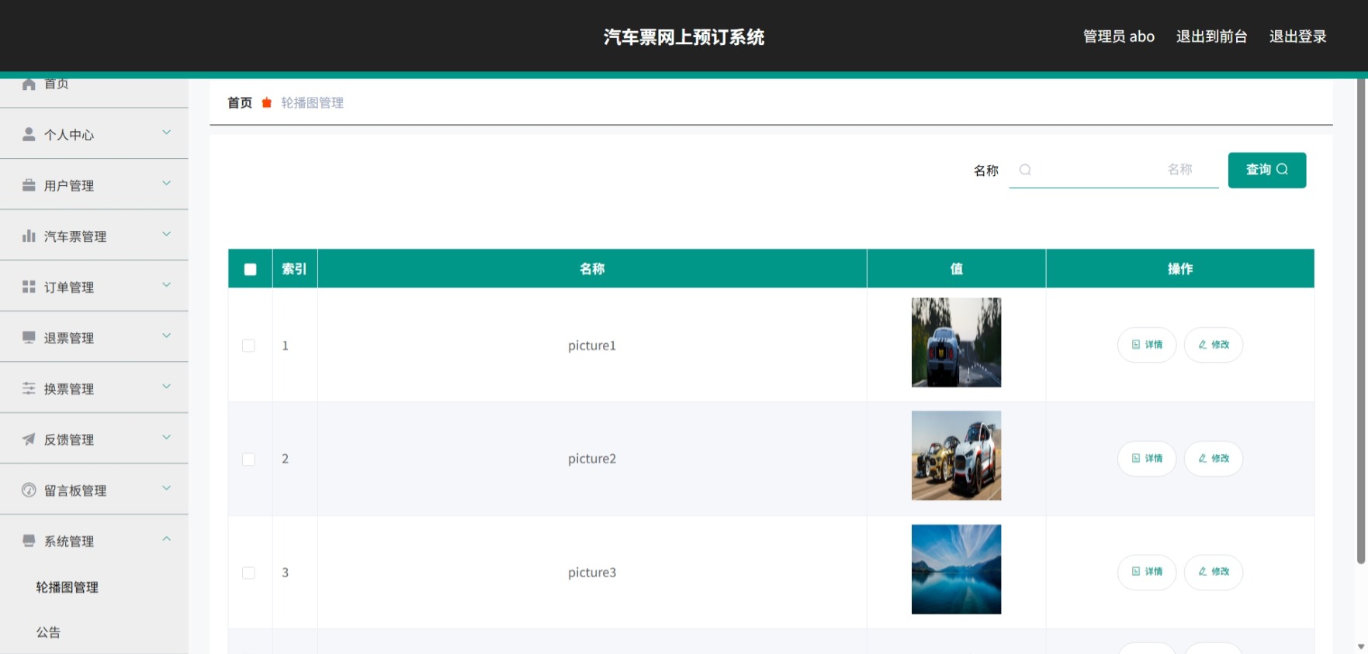Click the briefcase icon beside 用户管理
The image size is (1368, 654).
coord(29,185)
